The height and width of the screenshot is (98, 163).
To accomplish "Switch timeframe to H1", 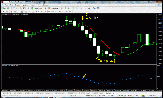I will pyautogui.click(x=56, y=12).
